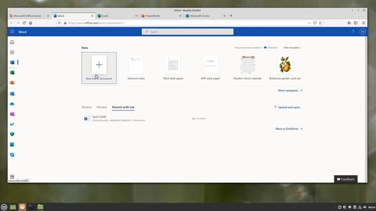Open All apps icon at sidebar bottom
The width and height of the screenshot is (376, 211).
click(x=12, y=176)
